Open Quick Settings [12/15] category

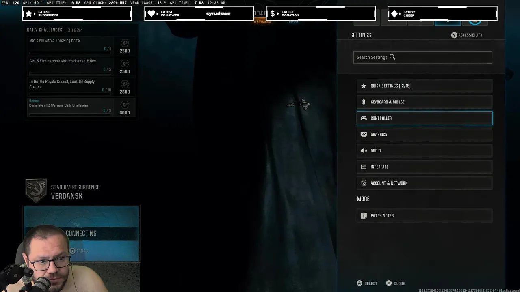[425, 86]
